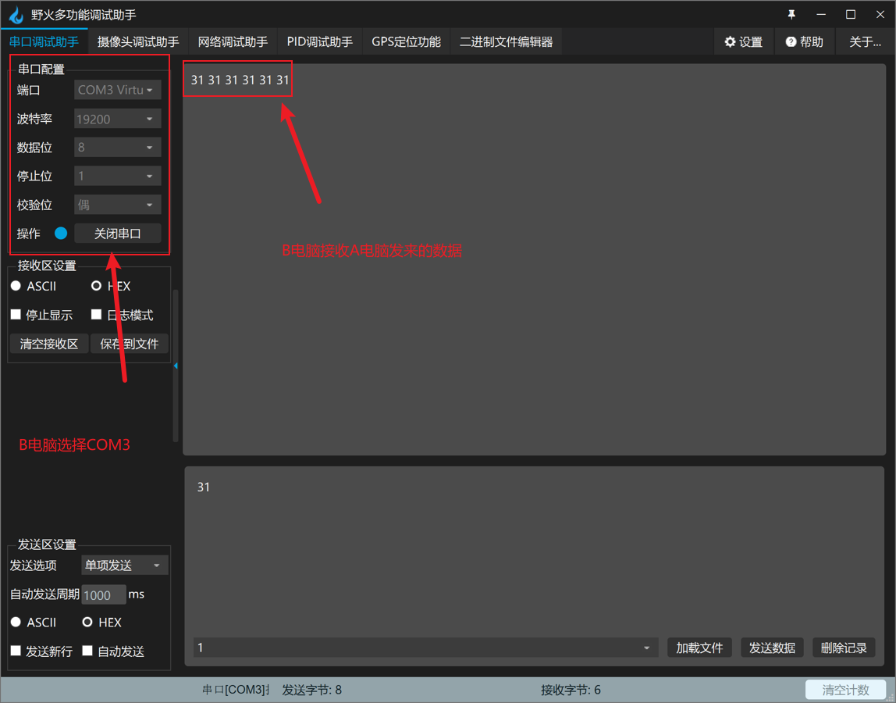Click the 接收字节: 6 status text
The height and width of the screenshot is (703, 896).
571,690
